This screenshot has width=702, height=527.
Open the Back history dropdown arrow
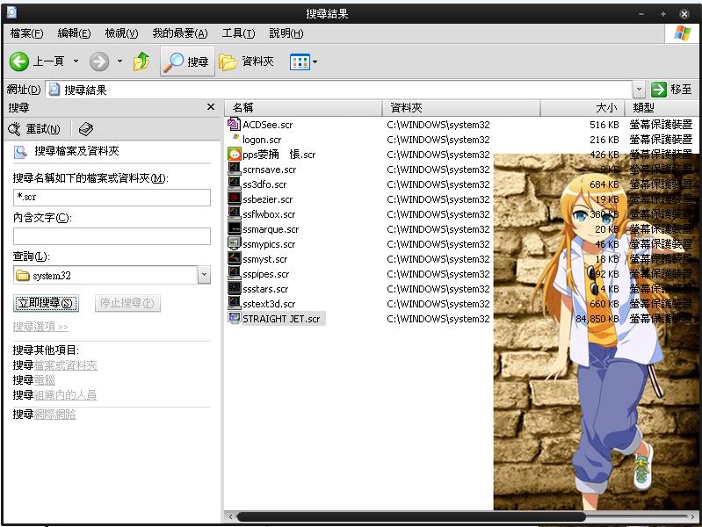click(76, 61)
